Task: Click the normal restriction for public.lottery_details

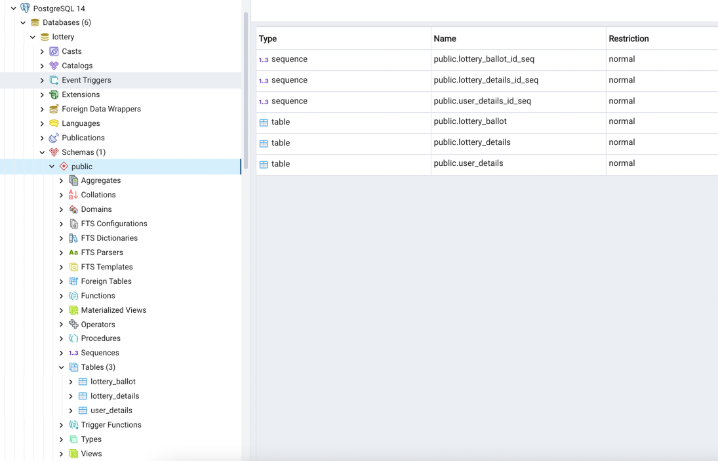Action: [622, 142]
